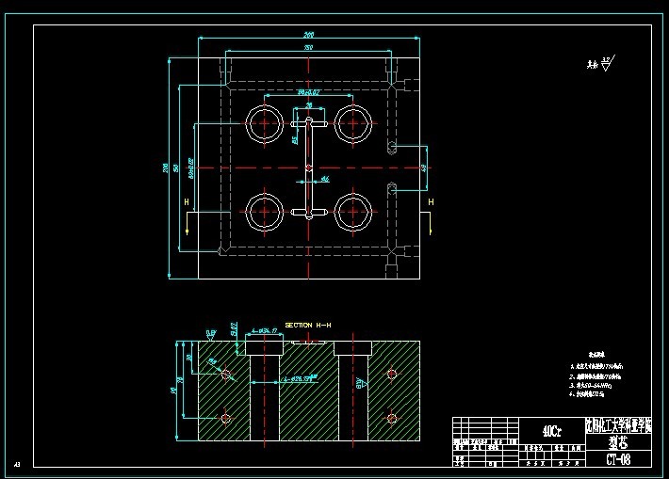
Task: Click the "30" depth dimension in section view
Action: coord(189,358)
